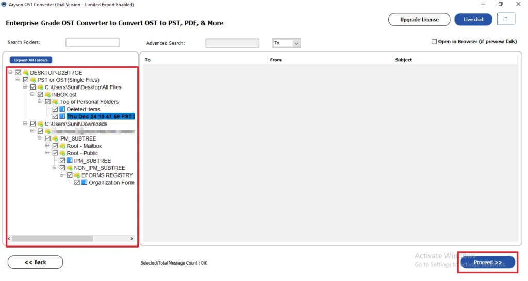Click the Deleted Items mail folder icon
This screenshot has width=528, height=281.
click(62, 109)
